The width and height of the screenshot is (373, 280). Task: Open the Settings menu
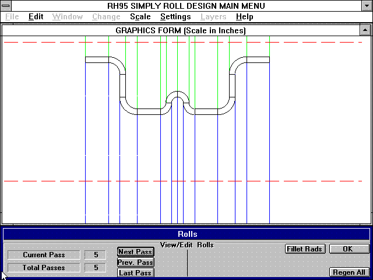tap(175, 17)
